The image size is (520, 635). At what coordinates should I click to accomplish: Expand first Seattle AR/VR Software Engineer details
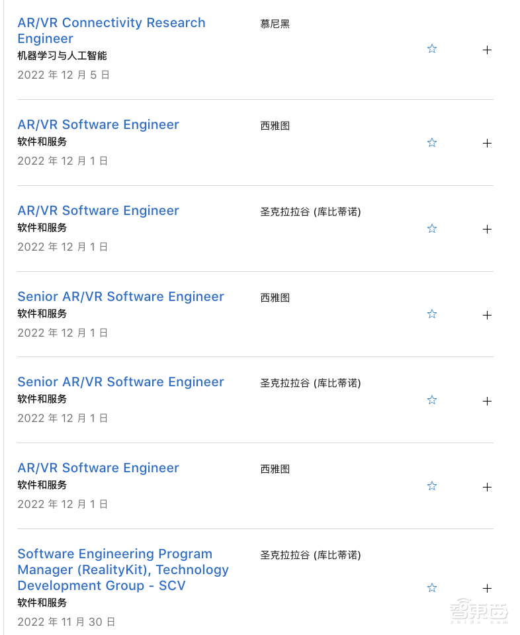[487, 144]
